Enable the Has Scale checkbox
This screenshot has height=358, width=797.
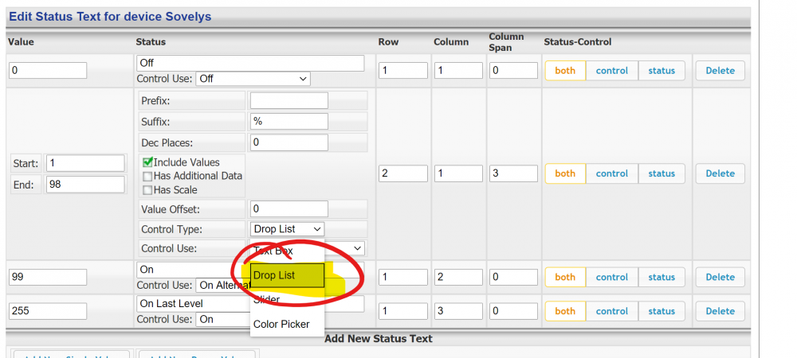coord(147,190)
